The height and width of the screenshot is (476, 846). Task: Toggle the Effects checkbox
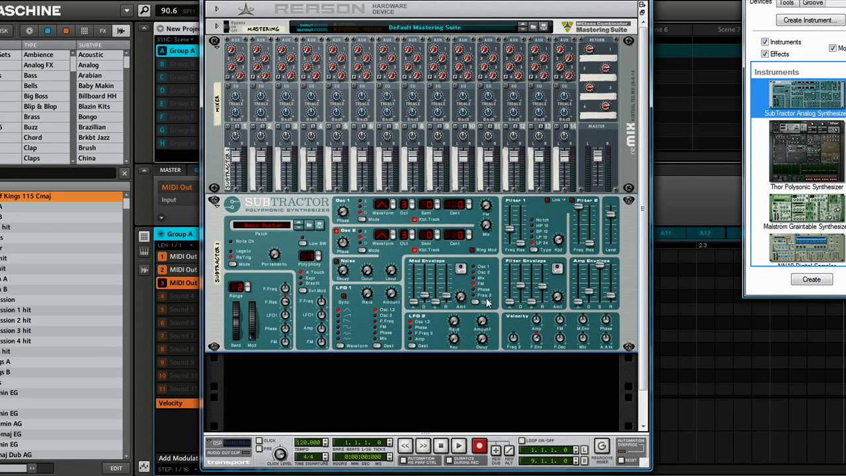[x=765, y=54]
